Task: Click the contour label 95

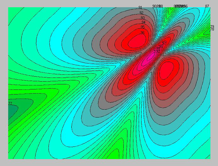Action: (x=142, y=27)
